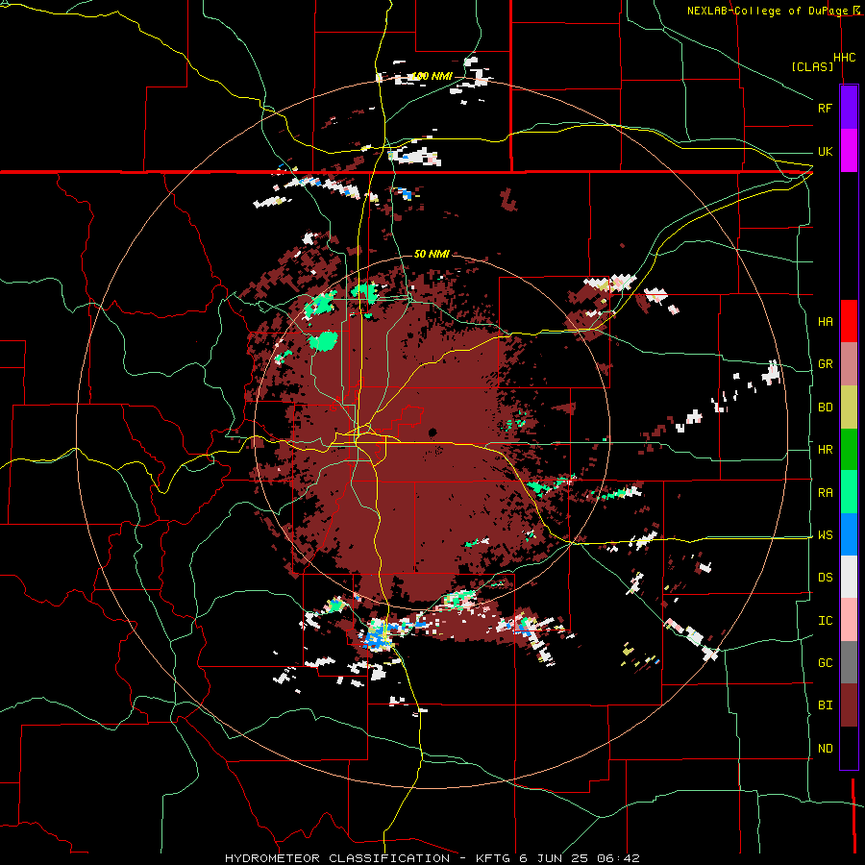Click the 'BI' legend label text

[825, 705]
